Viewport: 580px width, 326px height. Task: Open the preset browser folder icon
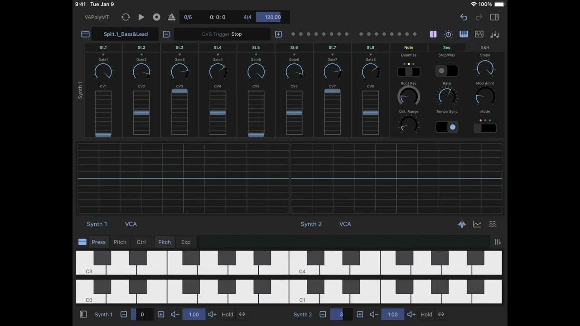coord(85,34)
